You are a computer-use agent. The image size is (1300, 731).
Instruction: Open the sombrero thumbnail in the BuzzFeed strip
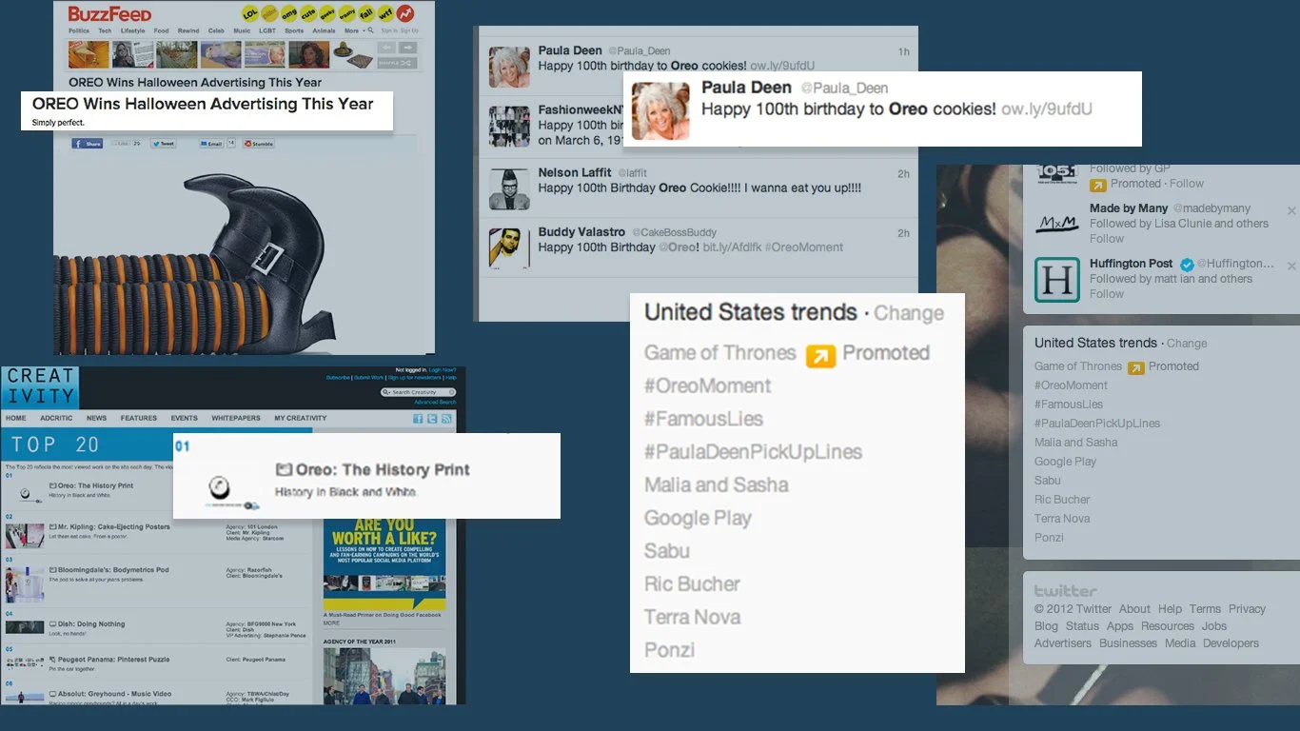[355, 54]
